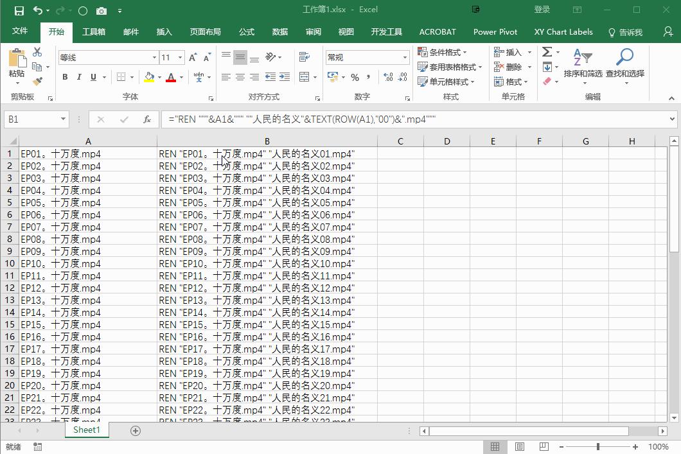Screen dimensions: 681x454
Task: Toggle center text alignment
Action: (x=240, y=77)
